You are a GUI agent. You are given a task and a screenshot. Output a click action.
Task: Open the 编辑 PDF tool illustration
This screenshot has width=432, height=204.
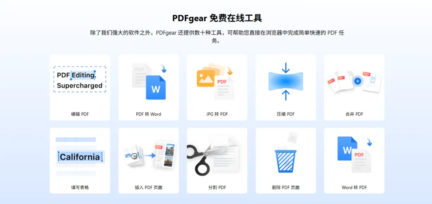pyautogui.click(x=80, y=79)
